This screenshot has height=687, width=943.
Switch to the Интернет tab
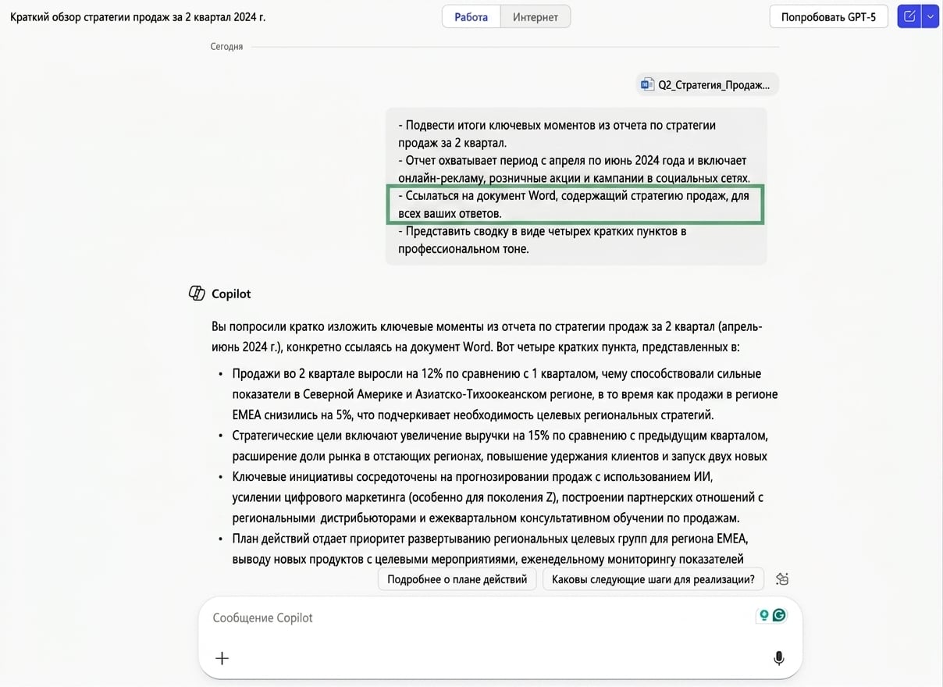coord(535,16)
